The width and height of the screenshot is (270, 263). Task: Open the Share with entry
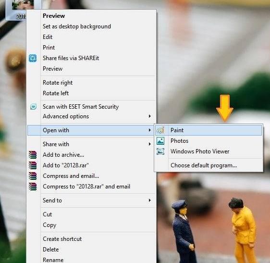(91, 144)
